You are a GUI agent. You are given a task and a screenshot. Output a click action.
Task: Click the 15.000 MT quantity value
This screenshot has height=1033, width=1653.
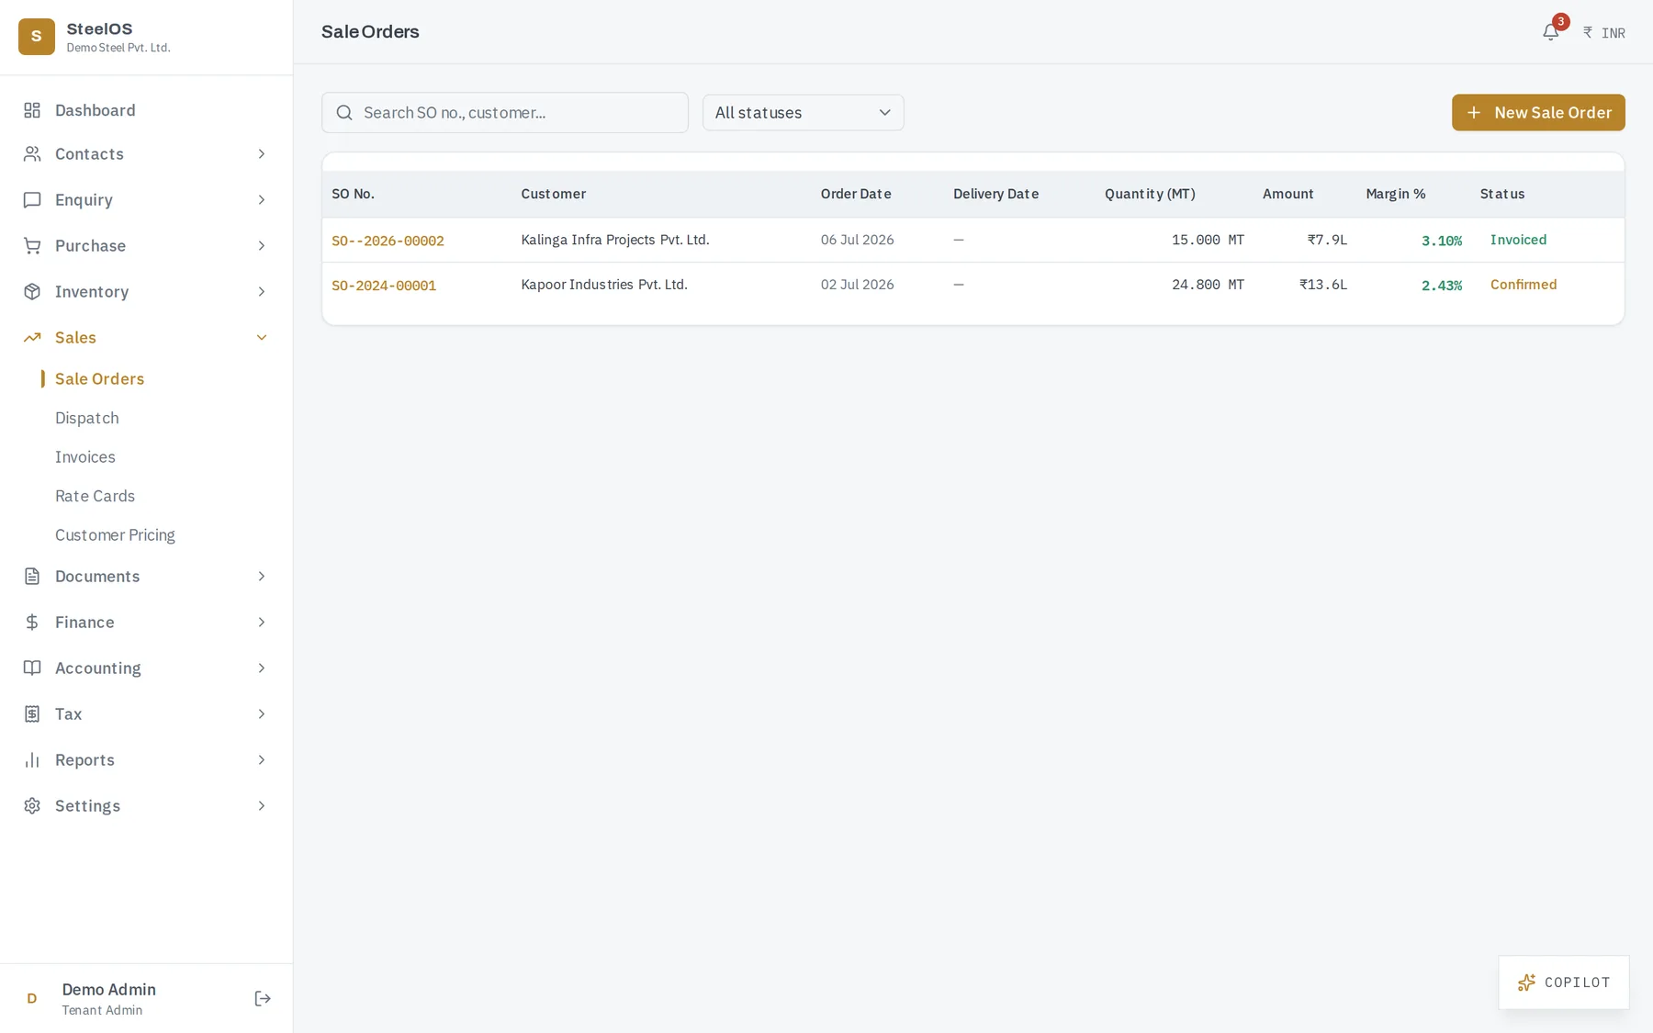coord(1208,240)
